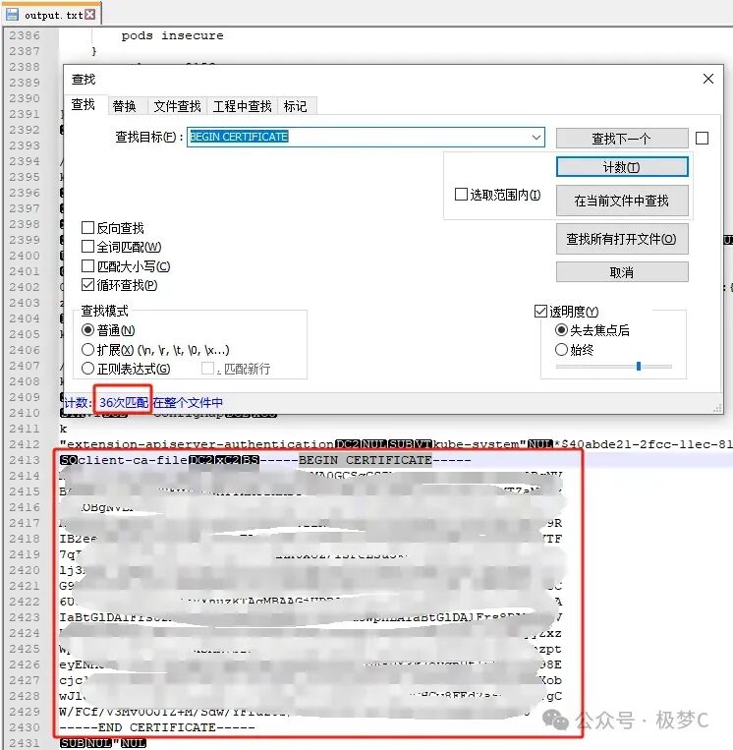
Task: Disable the 循环查找 checkbox
Action: [x=88, y=285]
